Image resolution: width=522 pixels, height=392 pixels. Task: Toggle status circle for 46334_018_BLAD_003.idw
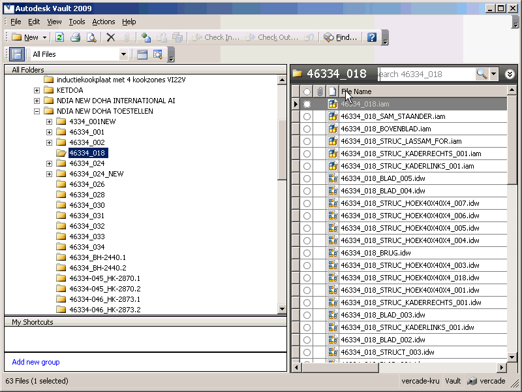307,315
